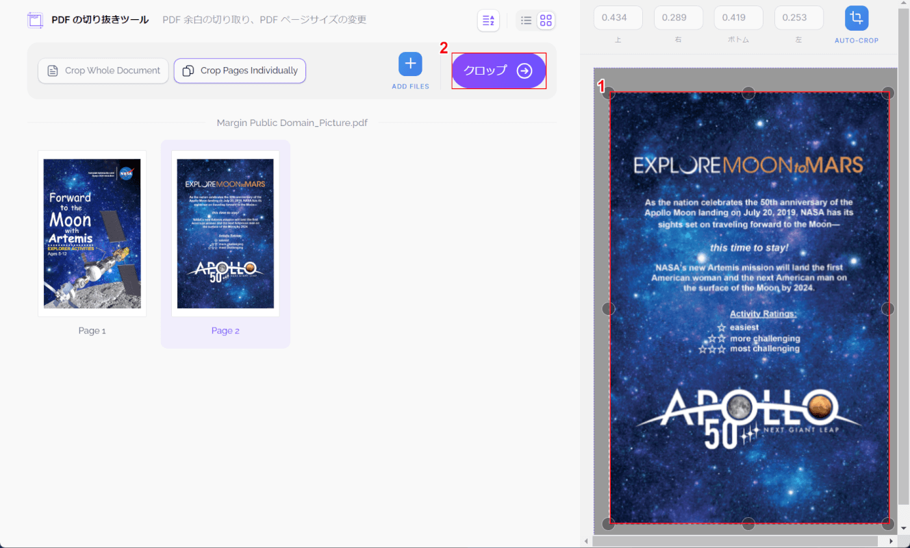
Task: Grab the bottom-right crop handle
Action: coord(888,524)
